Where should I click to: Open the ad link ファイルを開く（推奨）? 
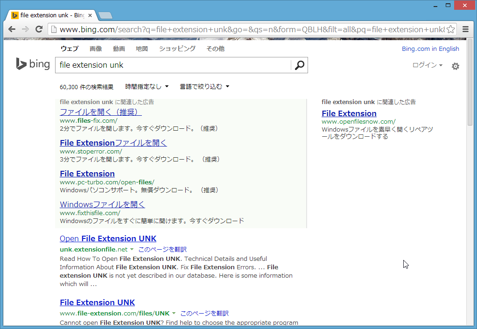[x=101, y=112]
